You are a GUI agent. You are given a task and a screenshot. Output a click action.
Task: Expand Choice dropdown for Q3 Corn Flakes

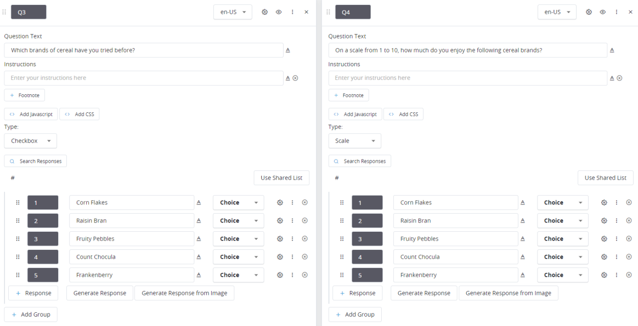click(x=239, y=202)
